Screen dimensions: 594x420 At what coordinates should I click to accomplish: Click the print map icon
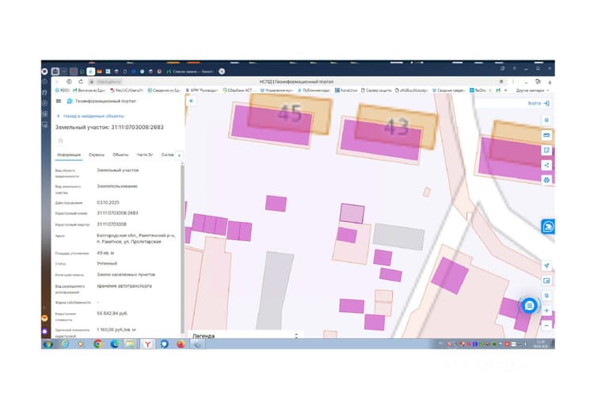coord(546,180)
